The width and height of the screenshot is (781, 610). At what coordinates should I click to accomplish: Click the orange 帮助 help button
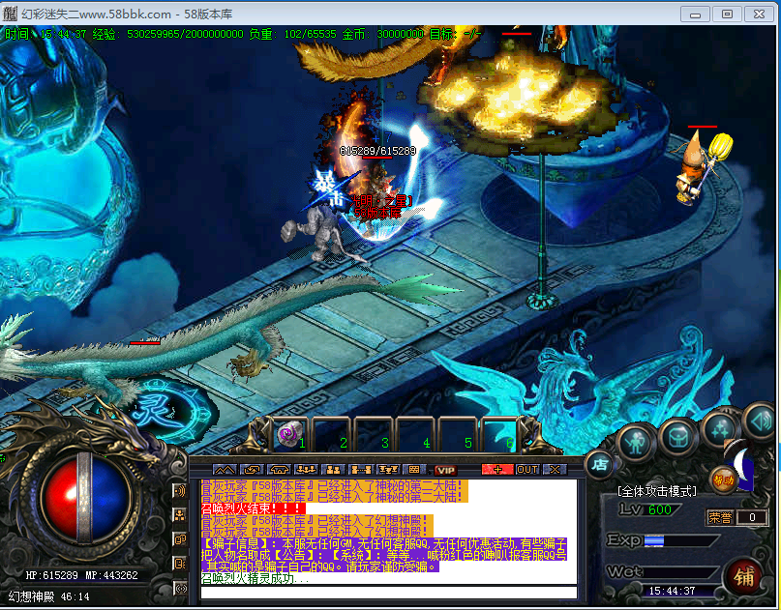(x=723, y=480)
